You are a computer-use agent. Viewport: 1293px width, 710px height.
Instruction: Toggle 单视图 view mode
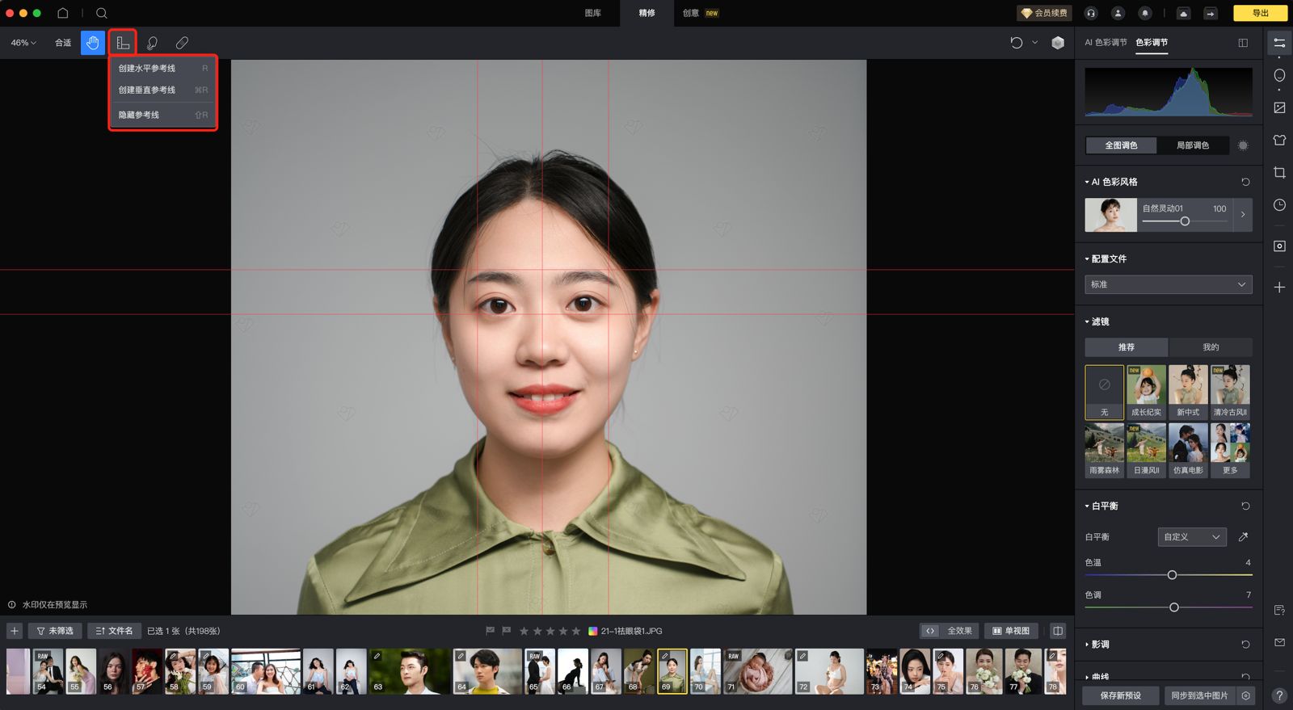1011,631
